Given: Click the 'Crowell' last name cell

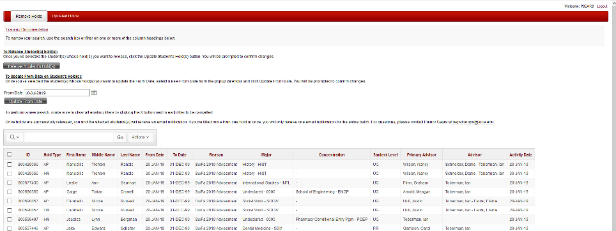Looking at the screenshot, I should click(x=128, y=192).
